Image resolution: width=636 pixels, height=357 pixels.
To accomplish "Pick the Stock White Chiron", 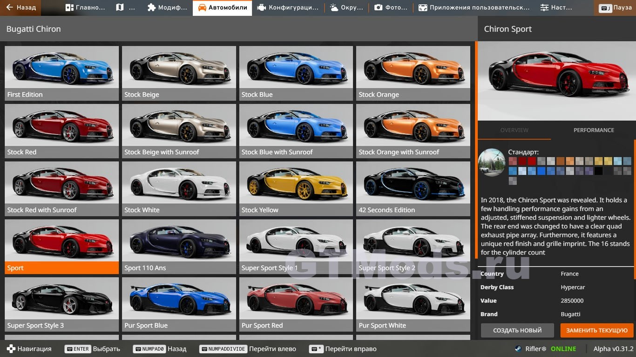I will [179, 189].
